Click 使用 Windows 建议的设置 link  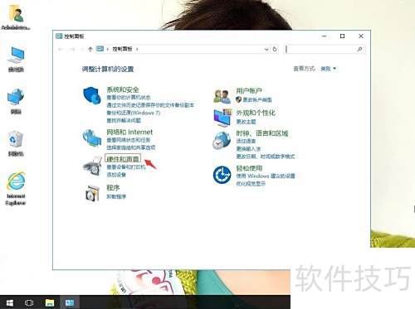pyautogui.click(x=266, y=176)
